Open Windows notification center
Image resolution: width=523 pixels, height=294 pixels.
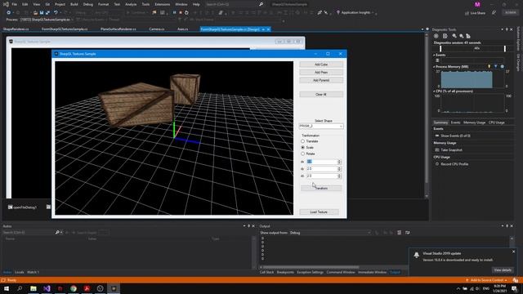(x=515, y=288)
